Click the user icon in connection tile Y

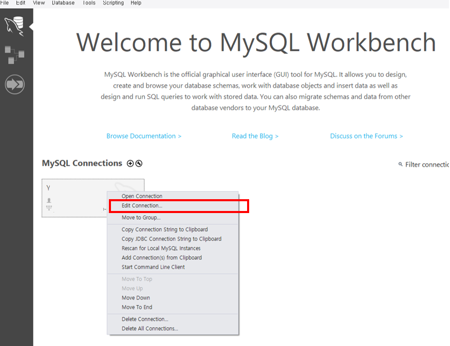[x=49, y=200]
